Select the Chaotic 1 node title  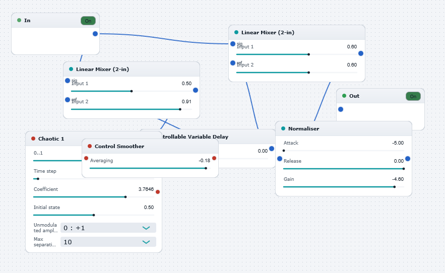point(51,139)
